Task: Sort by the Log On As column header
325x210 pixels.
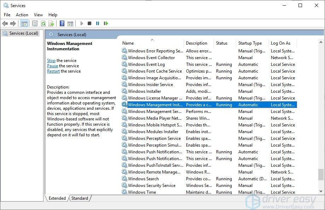Action: 283,43
